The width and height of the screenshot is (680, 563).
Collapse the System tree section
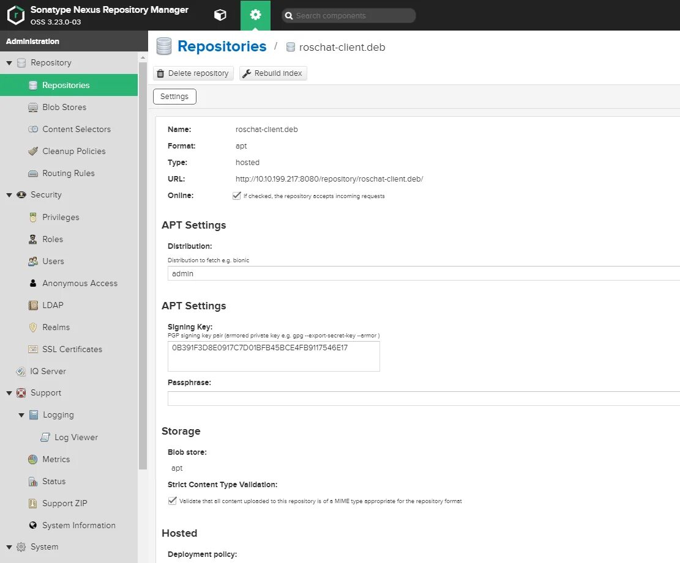coord(9,547)
